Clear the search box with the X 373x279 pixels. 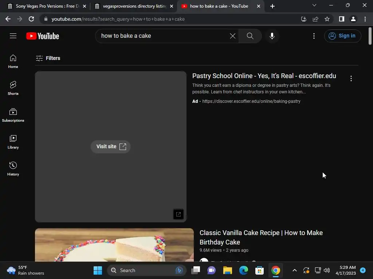[233, 36]
